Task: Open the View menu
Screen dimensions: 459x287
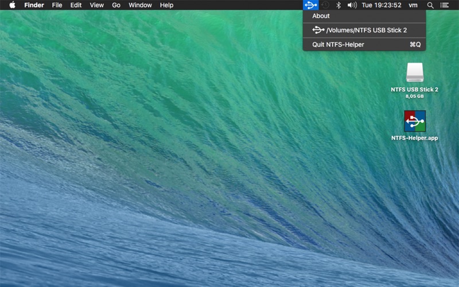Action: point(96,5)
